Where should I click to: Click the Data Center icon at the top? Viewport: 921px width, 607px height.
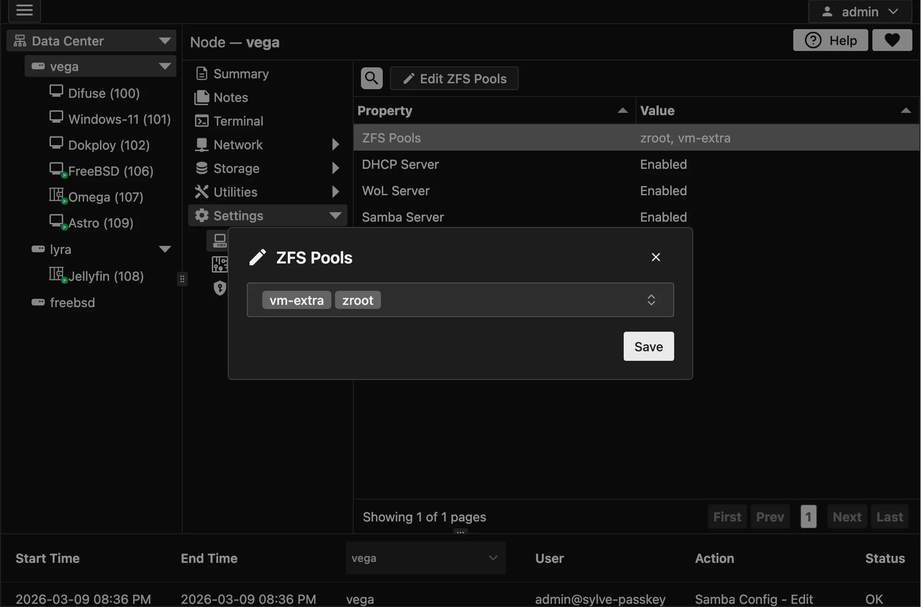20,40
